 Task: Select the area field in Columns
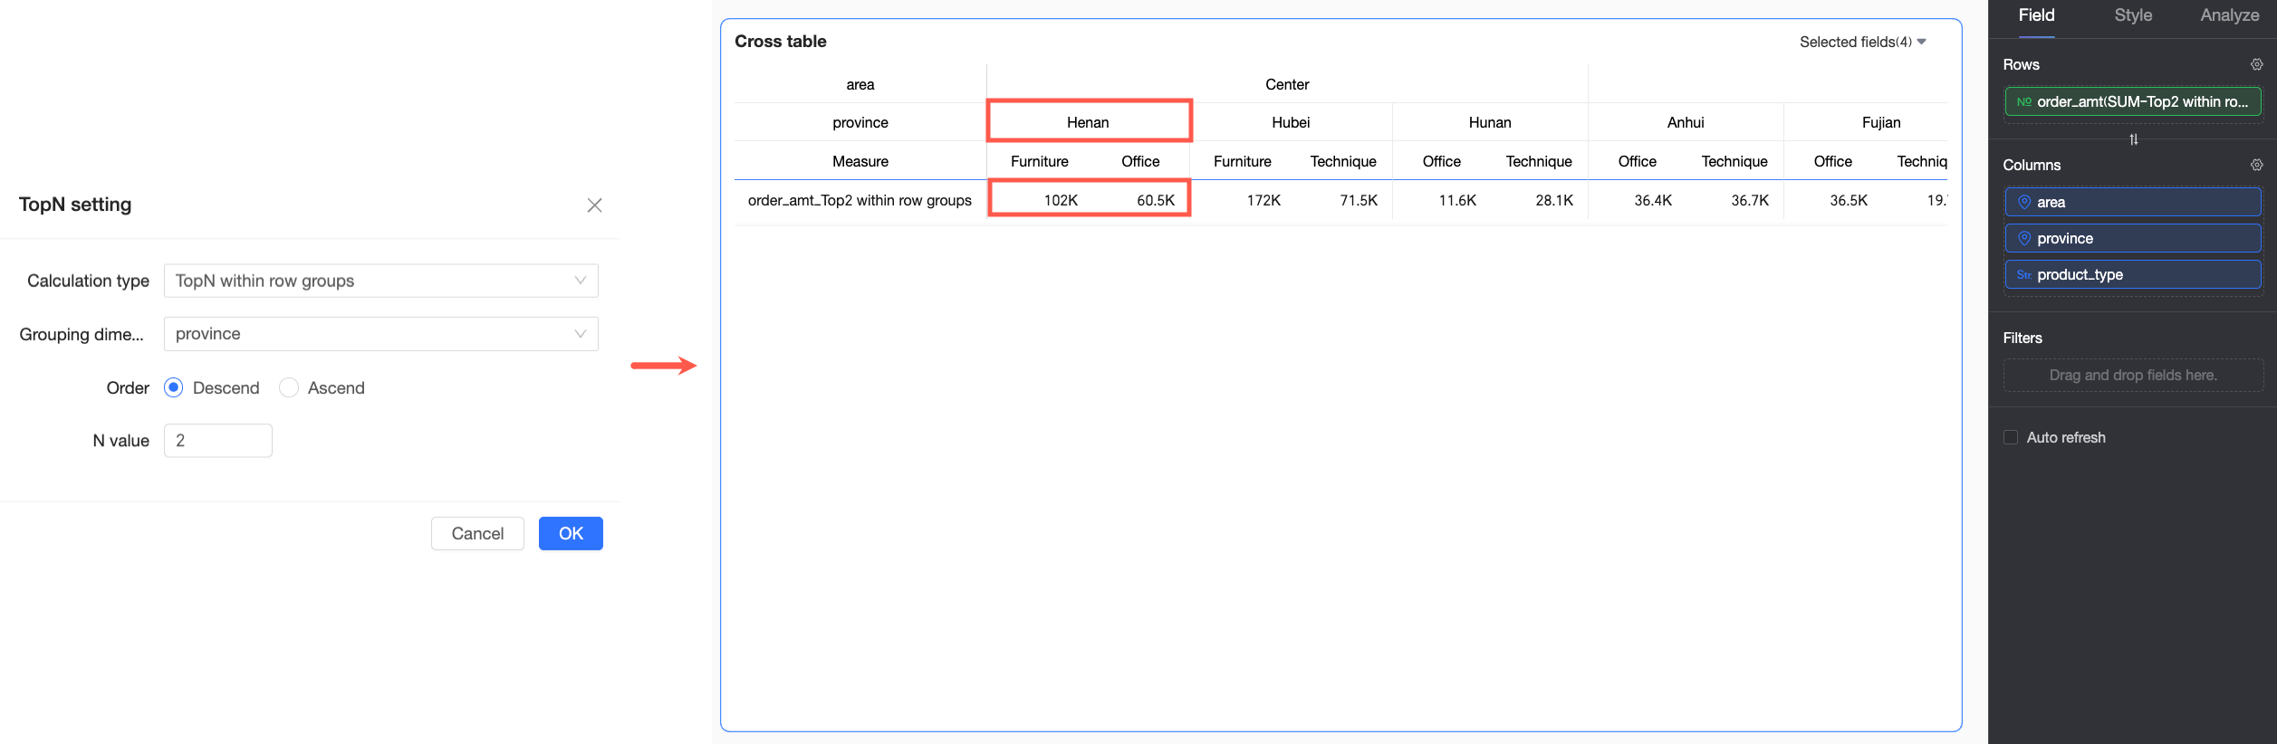point(2133,202)
